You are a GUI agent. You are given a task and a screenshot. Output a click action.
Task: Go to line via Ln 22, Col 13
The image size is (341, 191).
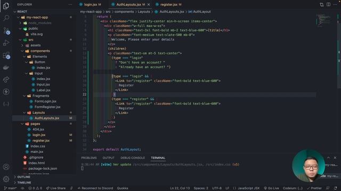[x=180, y=188]
